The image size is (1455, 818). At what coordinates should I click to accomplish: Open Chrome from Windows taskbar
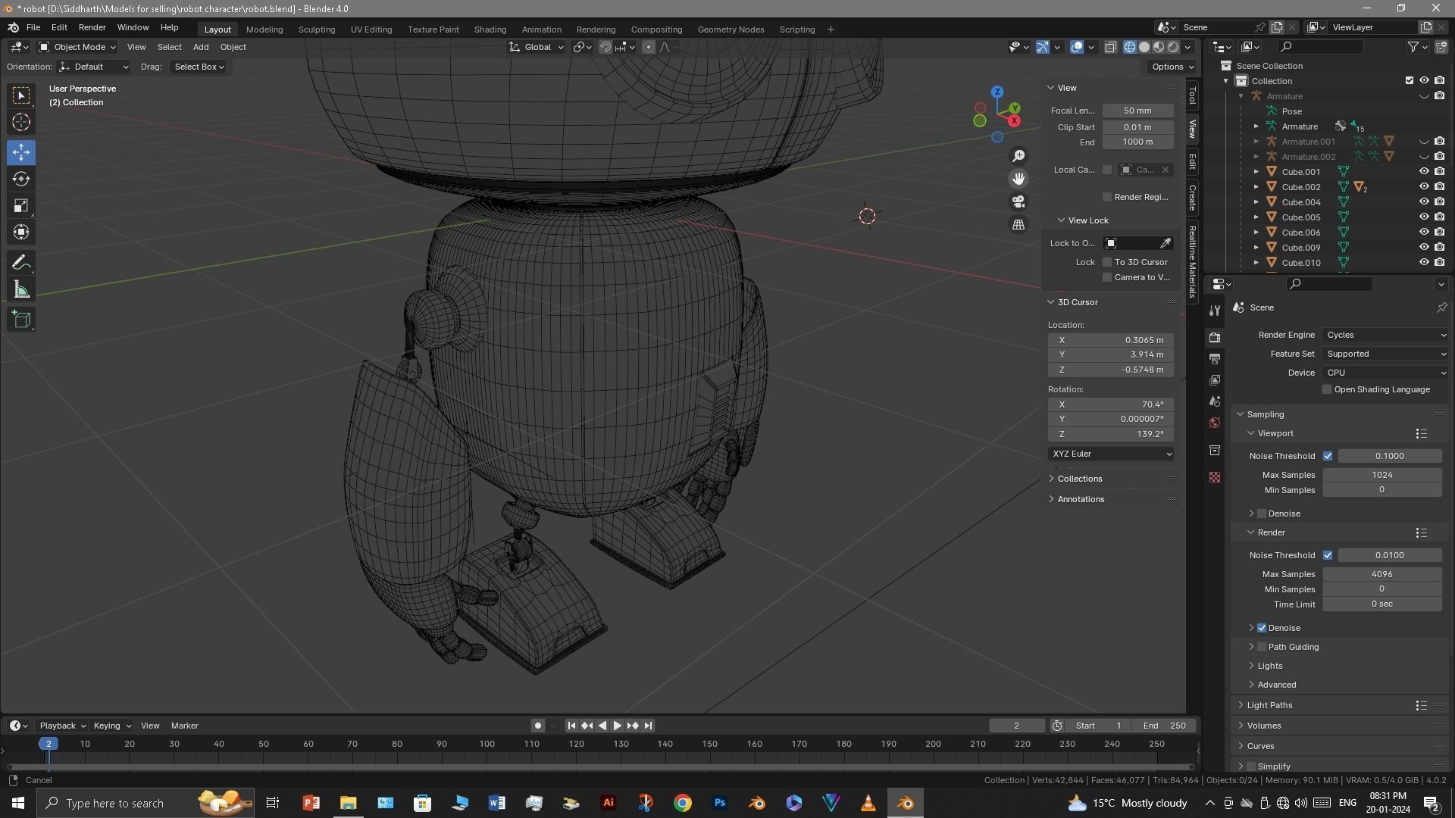(683, 803)
